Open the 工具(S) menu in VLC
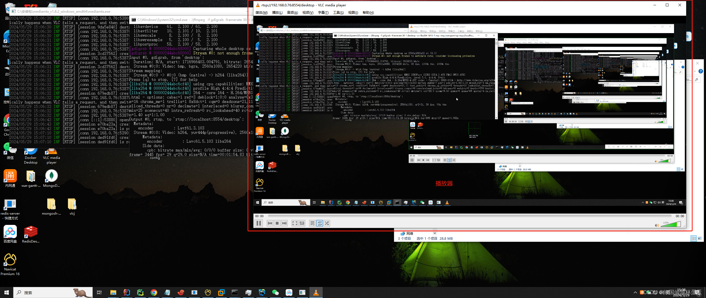 tap(338, 13)
